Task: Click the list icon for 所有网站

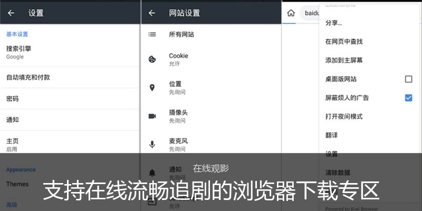Action: tap(152, 34)
